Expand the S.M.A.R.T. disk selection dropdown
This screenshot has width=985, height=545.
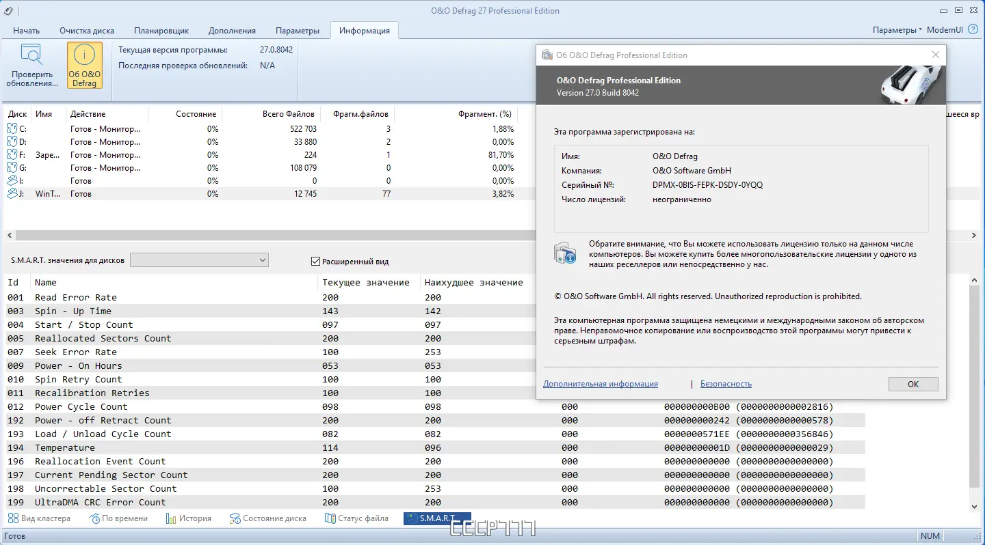click(x=263, y=260)
